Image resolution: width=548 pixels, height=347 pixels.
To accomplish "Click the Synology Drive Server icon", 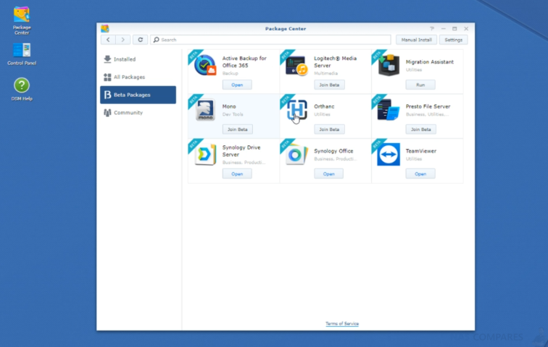I will click(205, 154).
